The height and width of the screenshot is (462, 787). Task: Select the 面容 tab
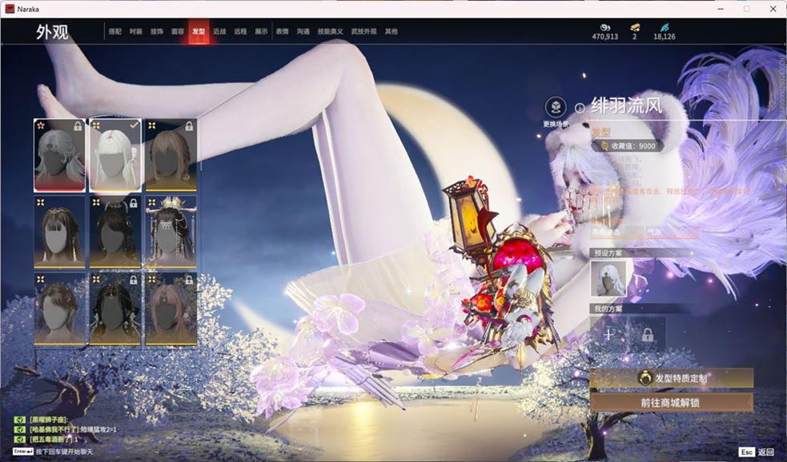point(178,31)
